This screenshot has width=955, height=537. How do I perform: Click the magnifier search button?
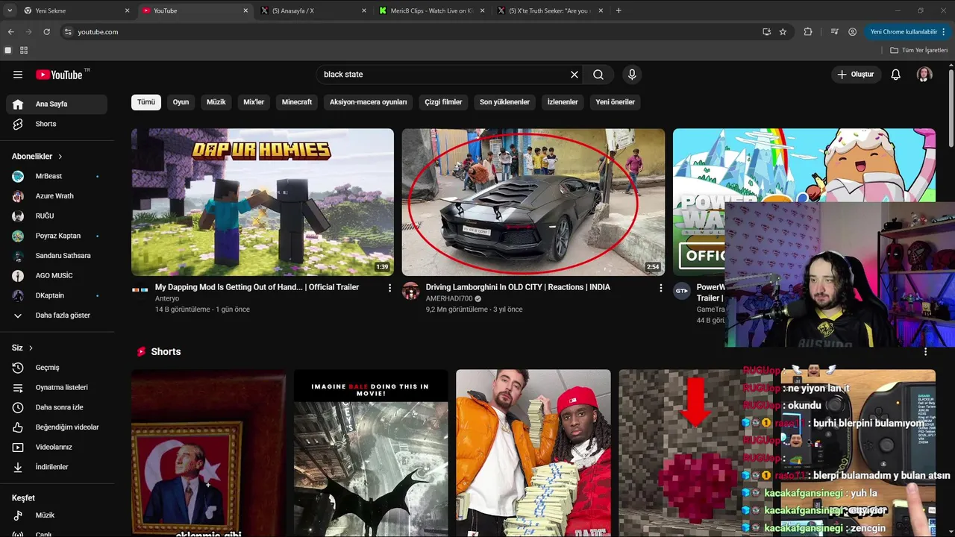coord(598,75)
